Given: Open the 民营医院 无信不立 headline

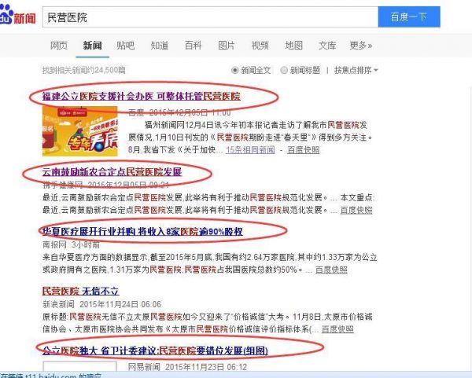Looking at the screenshot, I should [x=80, y=291].
